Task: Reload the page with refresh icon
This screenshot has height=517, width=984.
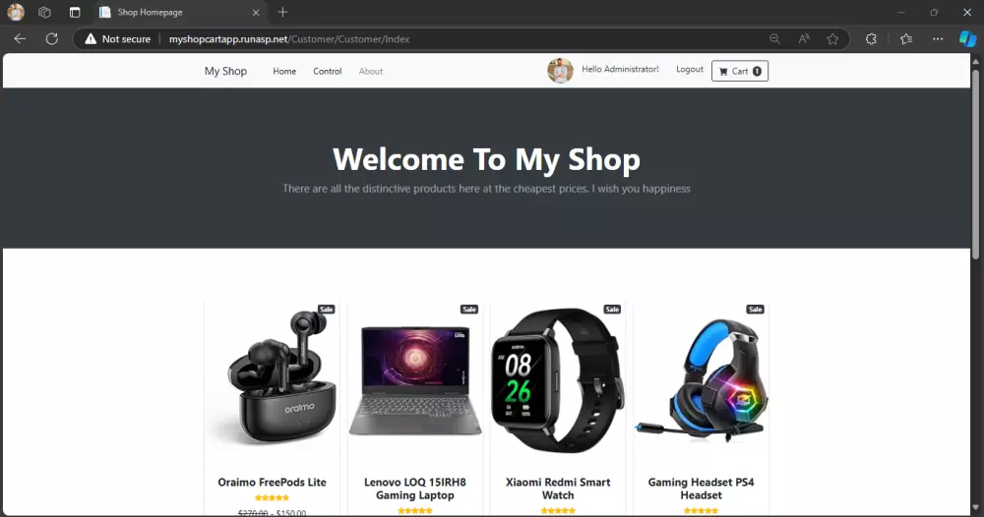Action: [52, 39]
